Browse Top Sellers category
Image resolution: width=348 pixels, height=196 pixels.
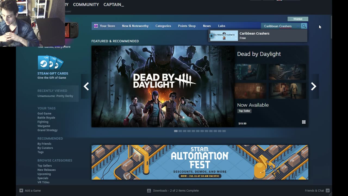click(45, 166)
